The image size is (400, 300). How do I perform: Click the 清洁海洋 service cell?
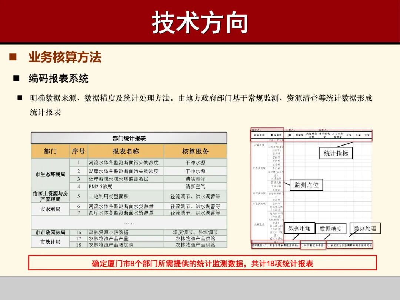[x=195, y=179]
